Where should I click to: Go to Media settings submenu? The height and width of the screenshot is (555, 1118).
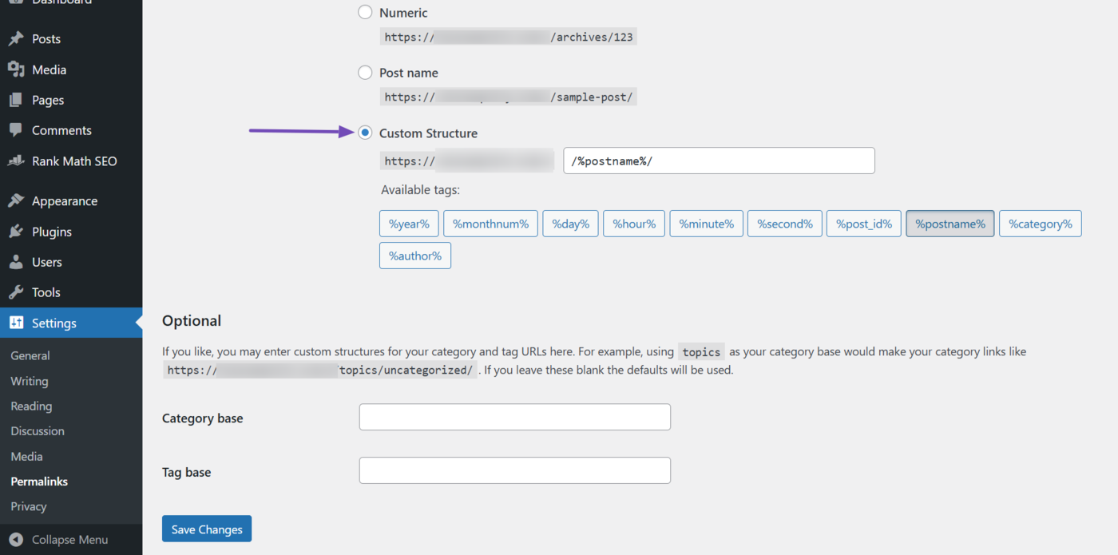click(x=26, y=456)
